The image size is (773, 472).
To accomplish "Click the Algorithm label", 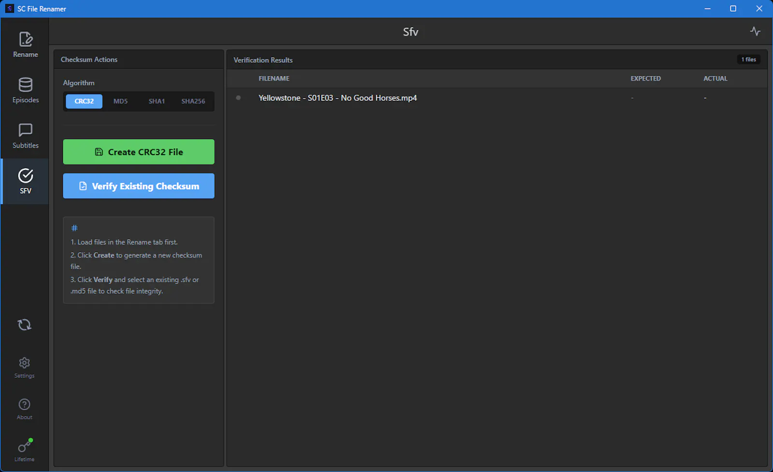I will tap(79, 83).
